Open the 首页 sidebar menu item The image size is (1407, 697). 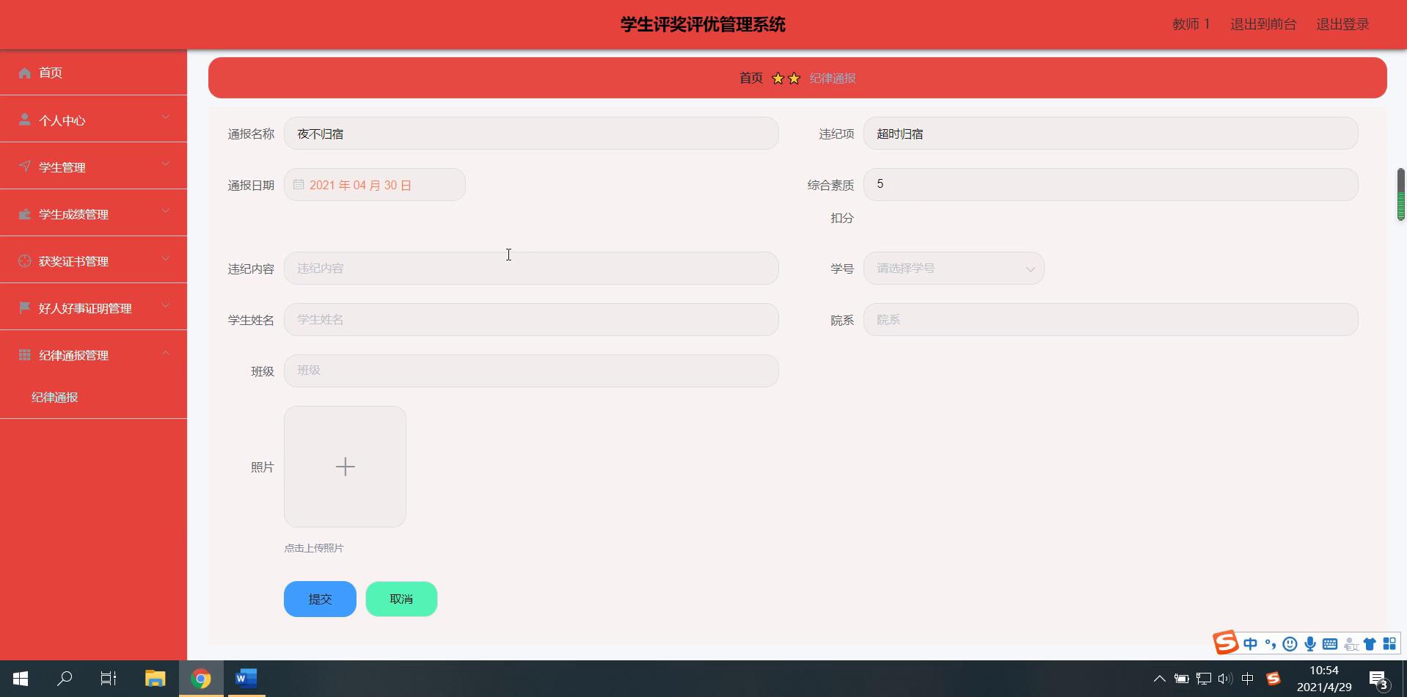click(x=51, y=73)
